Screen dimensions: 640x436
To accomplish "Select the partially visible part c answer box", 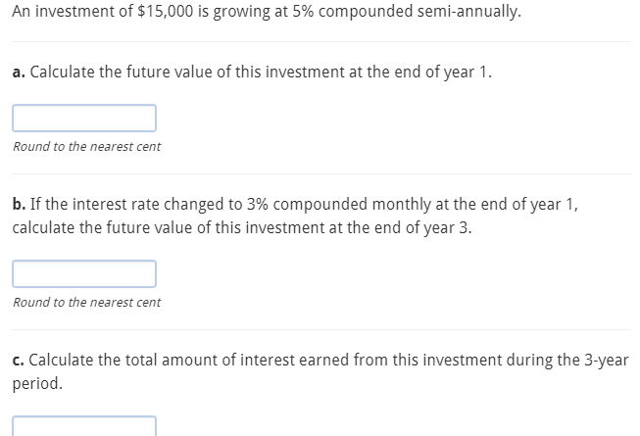I will coord(84,427).
